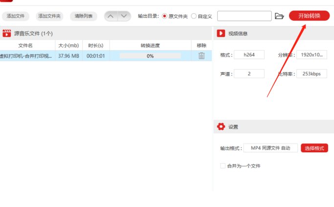
Task: Click the 分辨率 value 1920x10...
Action: click(312, 55)
